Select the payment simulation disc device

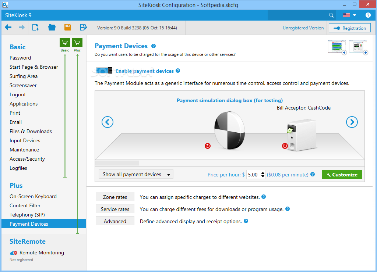(x=230, y=130)
